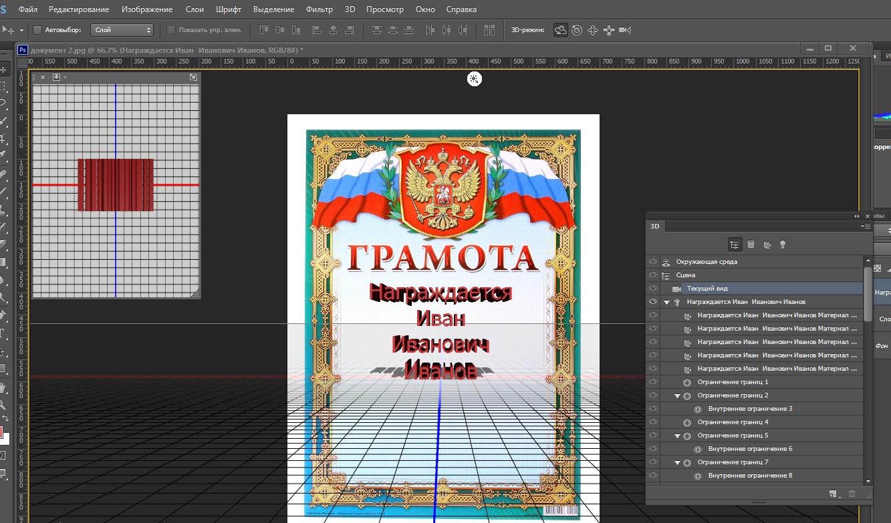The height and width of the screenshot is (523, 891).
Task: Click the auto-align layers icon
Action: (489, 30)
